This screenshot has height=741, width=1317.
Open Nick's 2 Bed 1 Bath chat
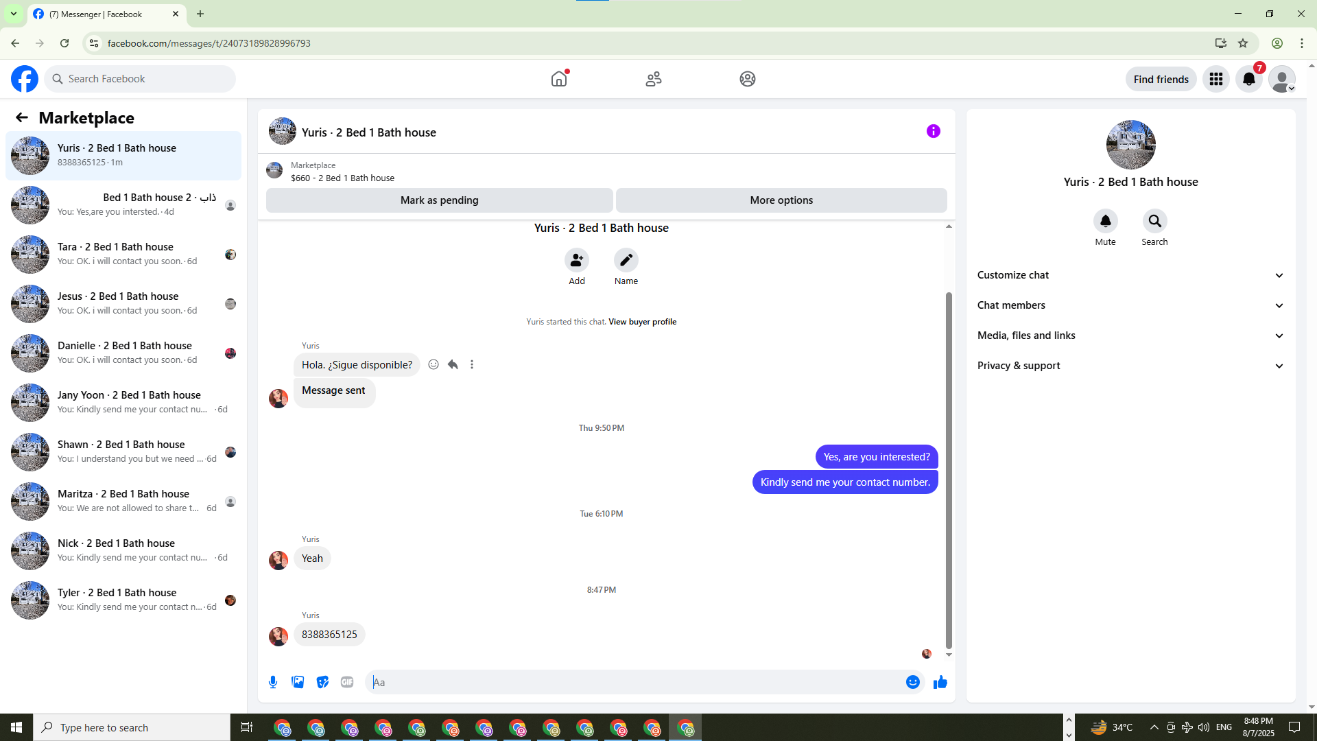(123, 551)
